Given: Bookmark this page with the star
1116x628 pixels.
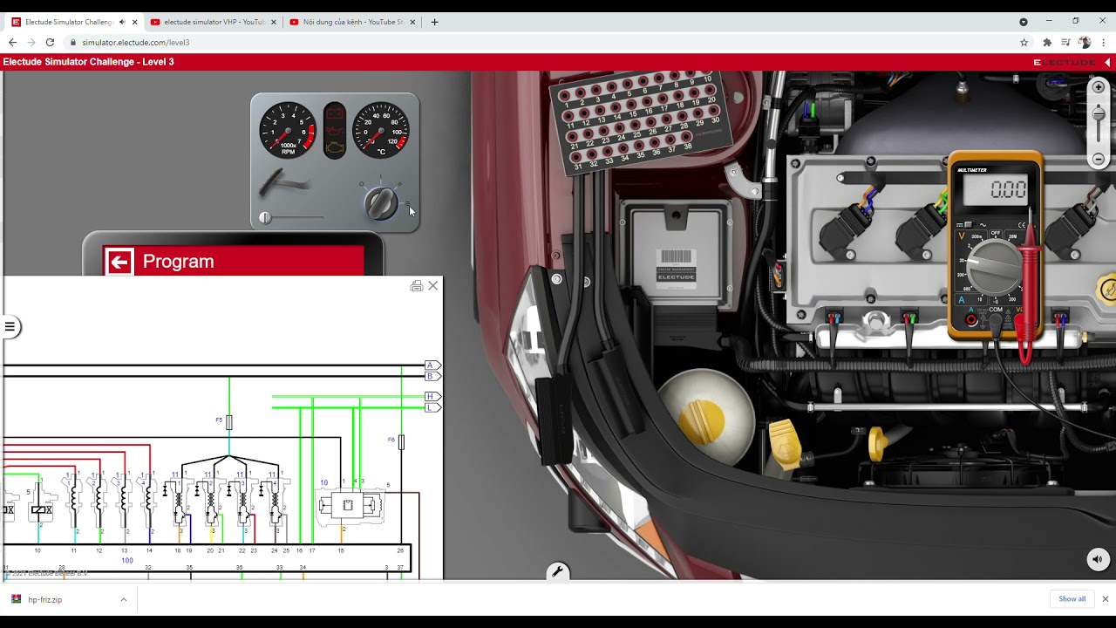Looking at the screenshot, I should pos(1024,42).
